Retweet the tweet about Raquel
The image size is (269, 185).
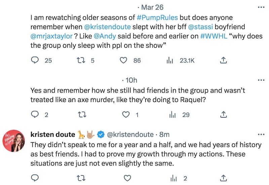click(x=82, y=114)
